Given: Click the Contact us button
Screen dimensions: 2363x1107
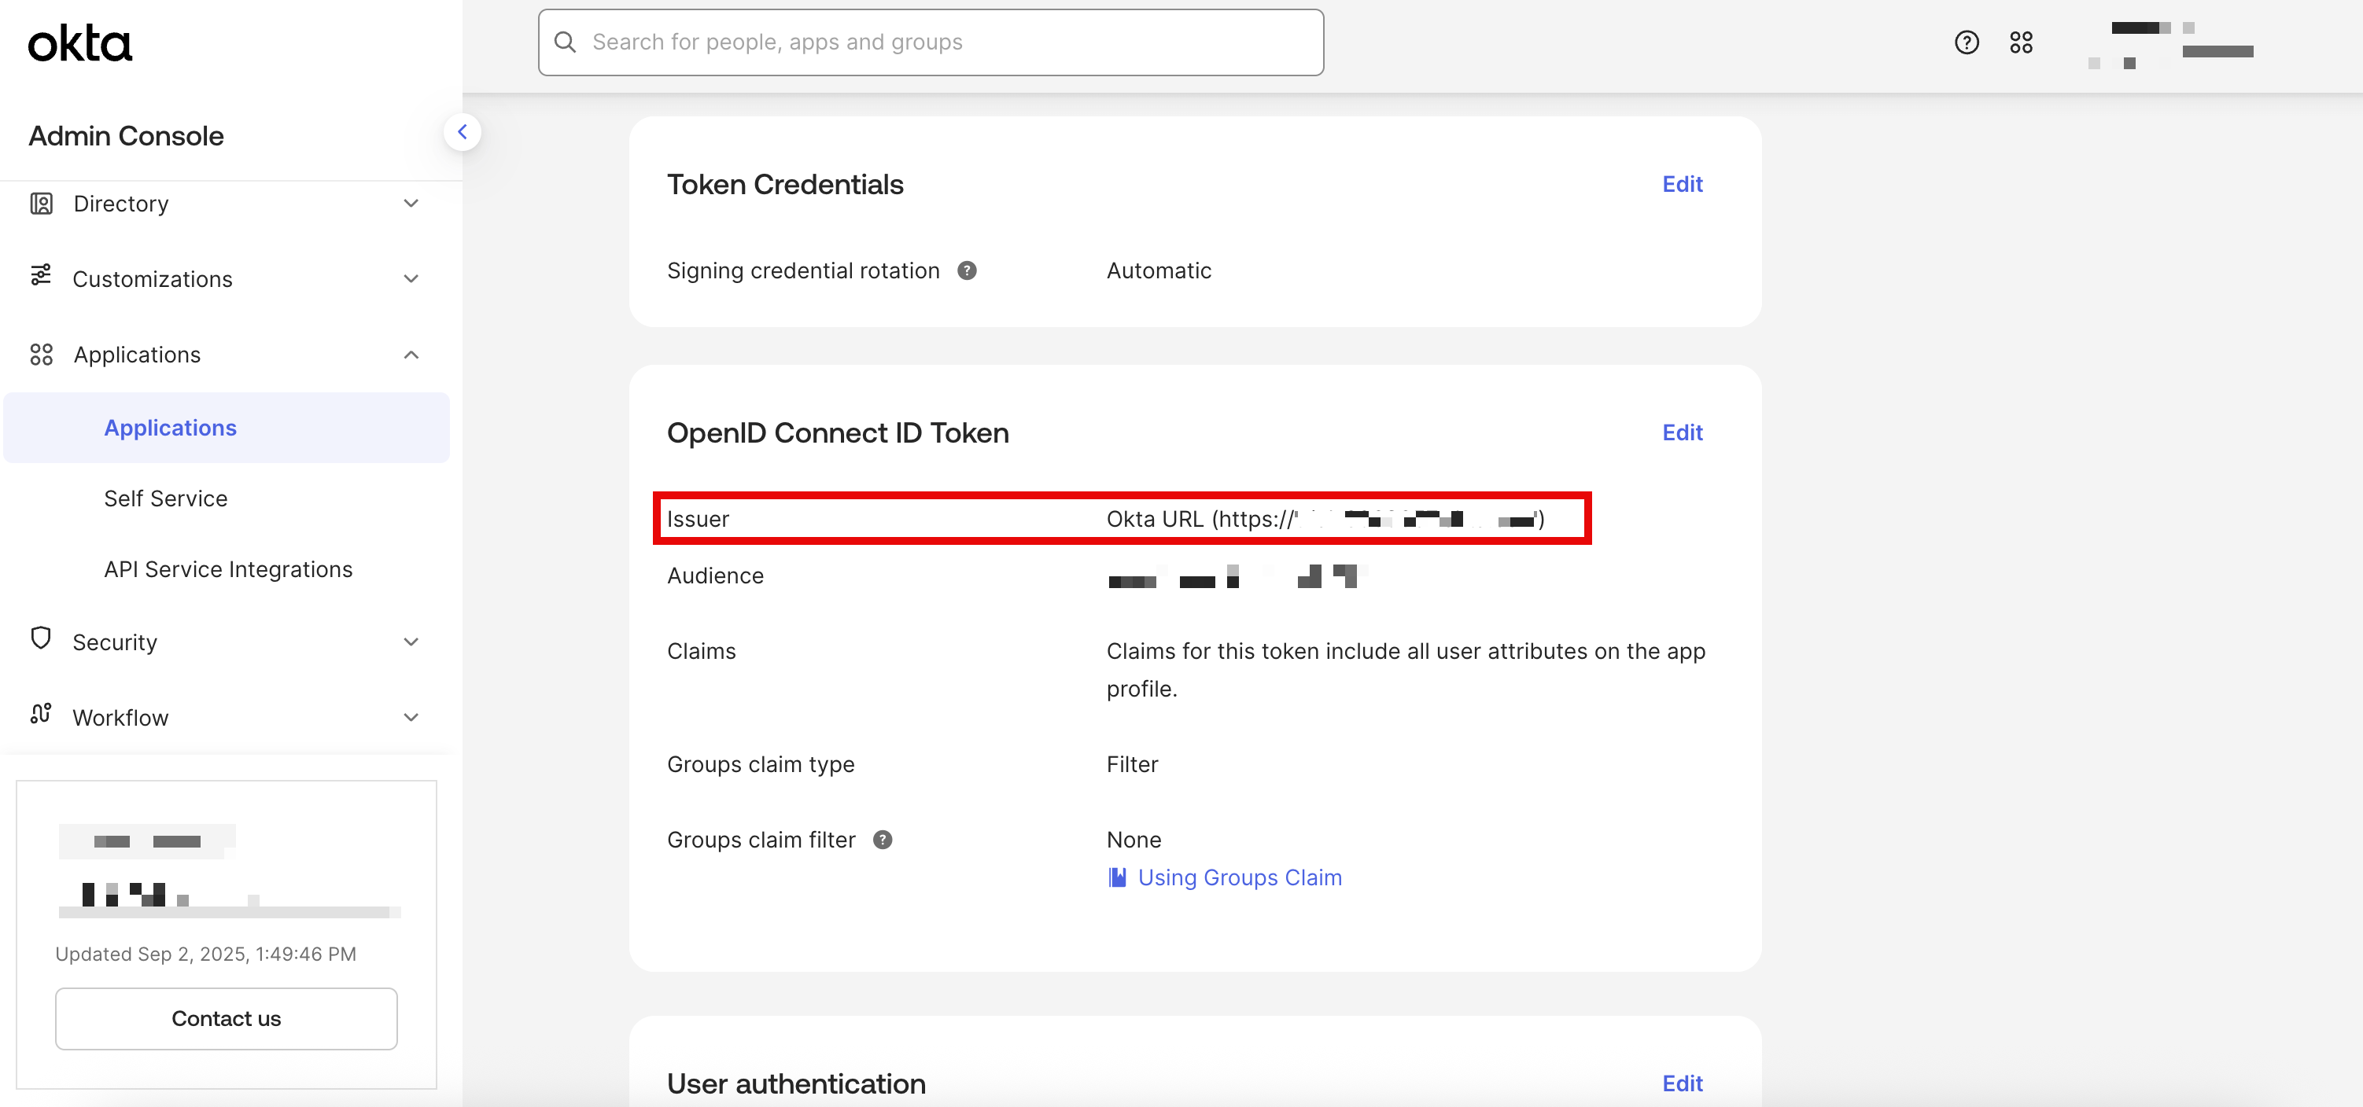Looking at the screenshot, I should 227,1018.
